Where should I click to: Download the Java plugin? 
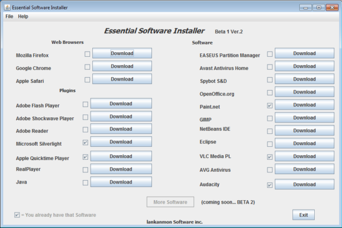pos(121,182)
